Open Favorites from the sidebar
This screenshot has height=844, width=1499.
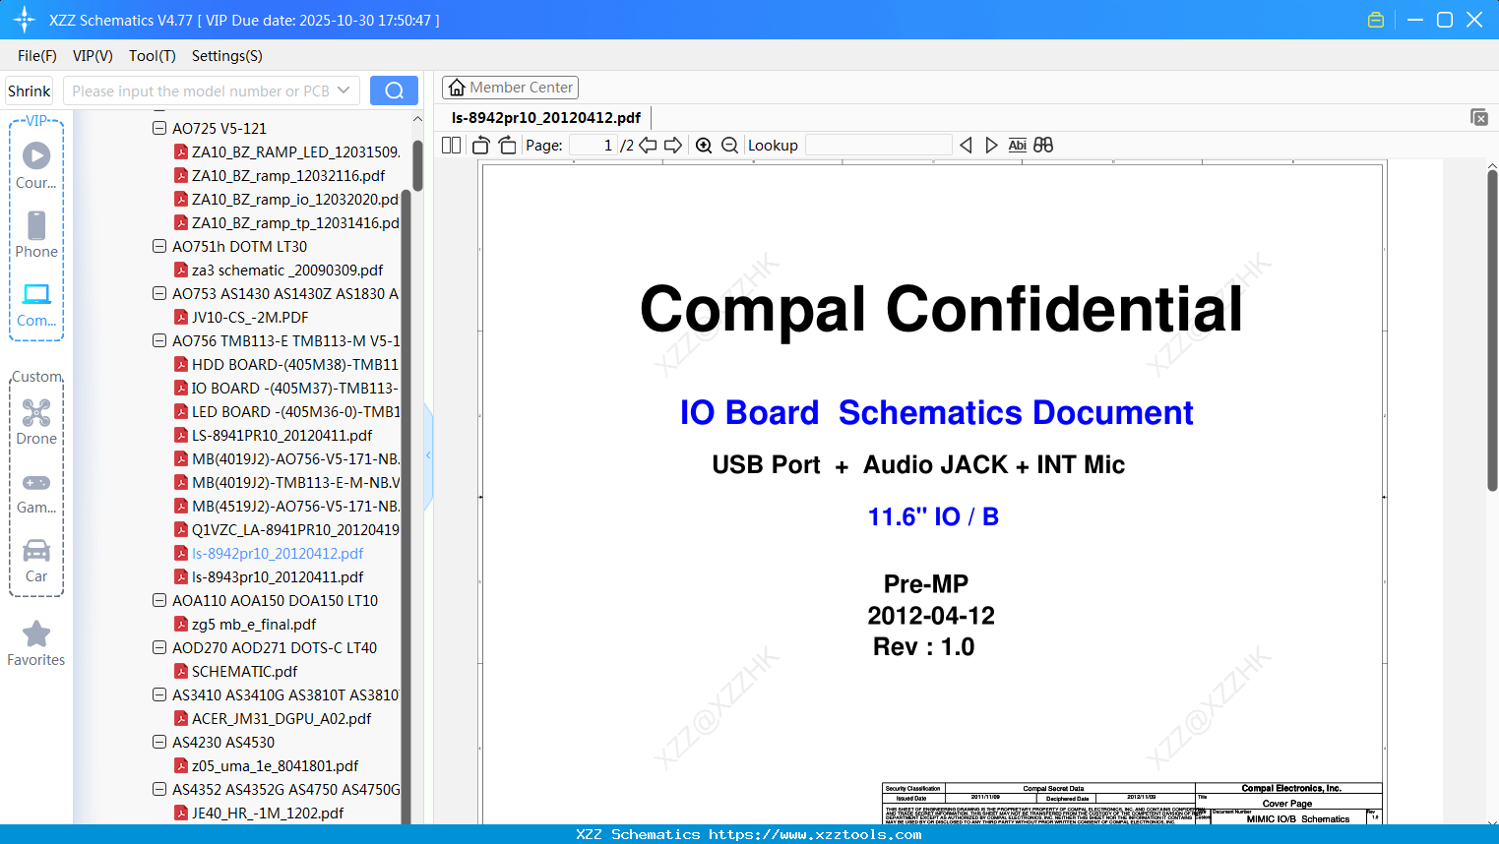point(36,644)
